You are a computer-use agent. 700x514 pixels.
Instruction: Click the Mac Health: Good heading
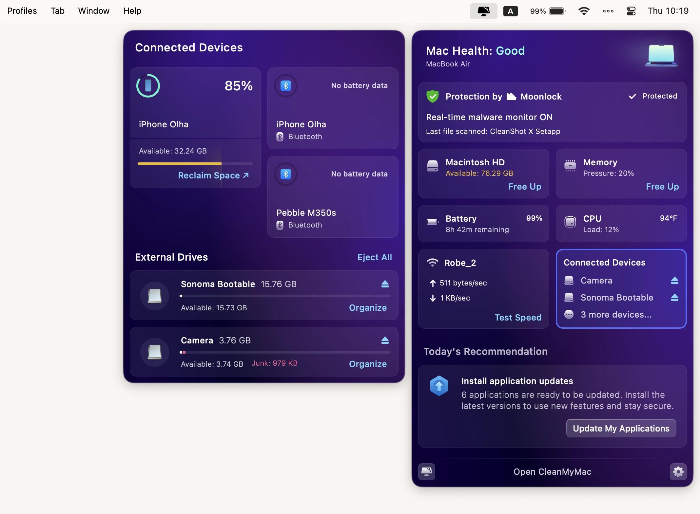475,51
